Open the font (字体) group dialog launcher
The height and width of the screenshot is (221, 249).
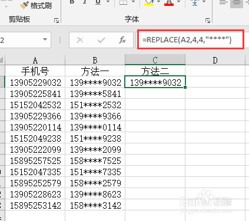208,21
